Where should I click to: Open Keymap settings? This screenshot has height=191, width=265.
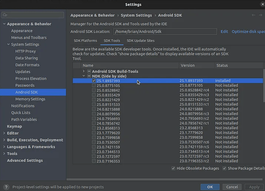click(15, 126)
